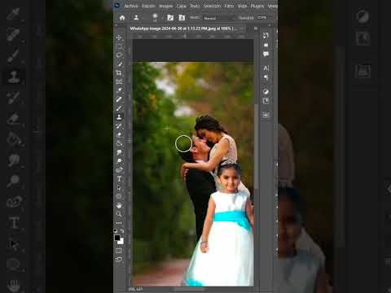Open the Edición menu
This screenshot has width=391, height=293.
[x=148, y=6]
